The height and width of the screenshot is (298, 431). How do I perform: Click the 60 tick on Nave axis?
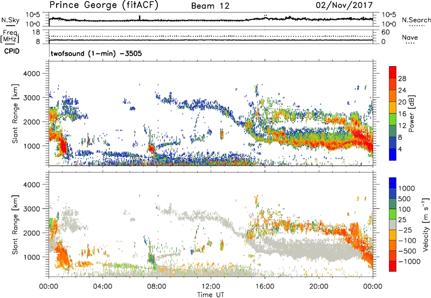pos(385,32)
